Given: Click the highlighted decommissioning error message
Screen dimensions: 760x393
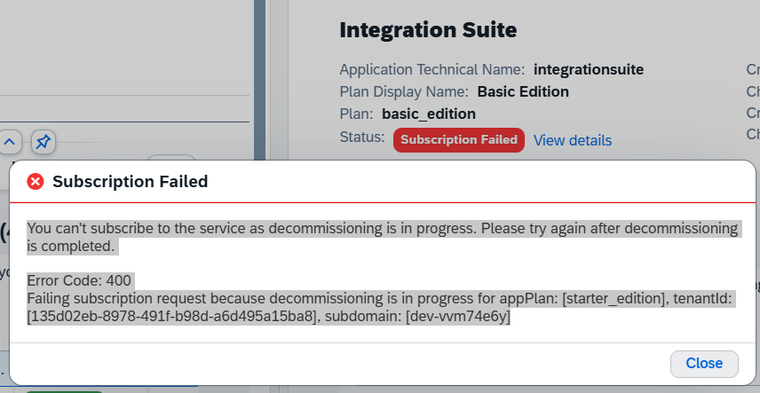Looking at the screenshot, I should pyautogui.click(x=383, y=237).
